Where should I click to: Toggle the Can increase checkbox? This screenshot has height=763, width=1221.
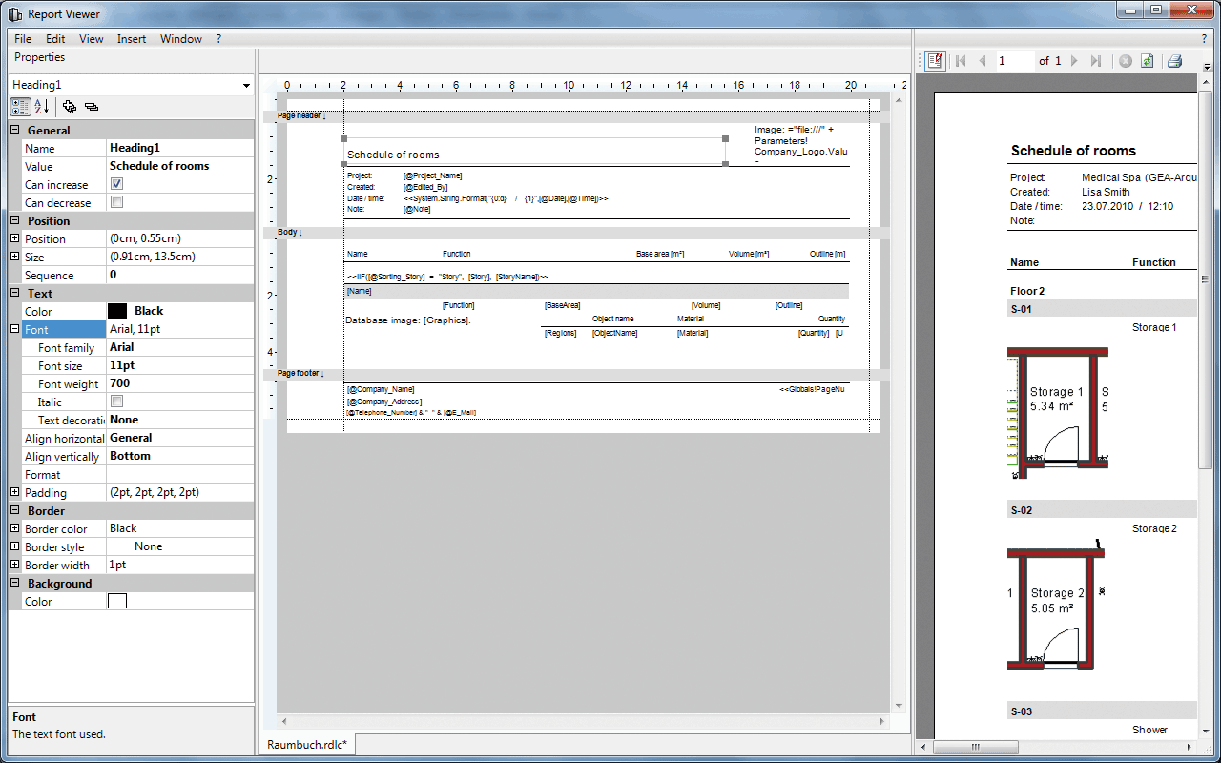[x=116, y=184]
